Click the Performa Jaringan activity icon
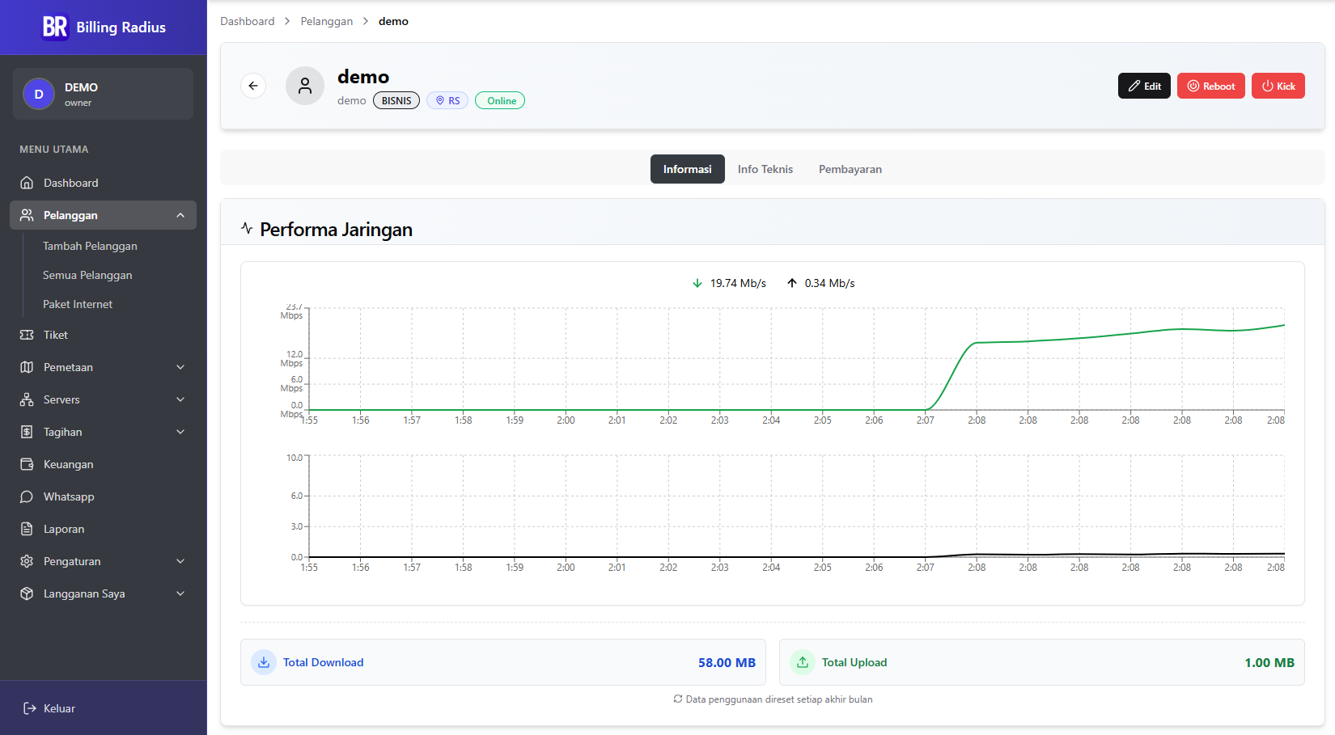 click(x=247, y=229)
